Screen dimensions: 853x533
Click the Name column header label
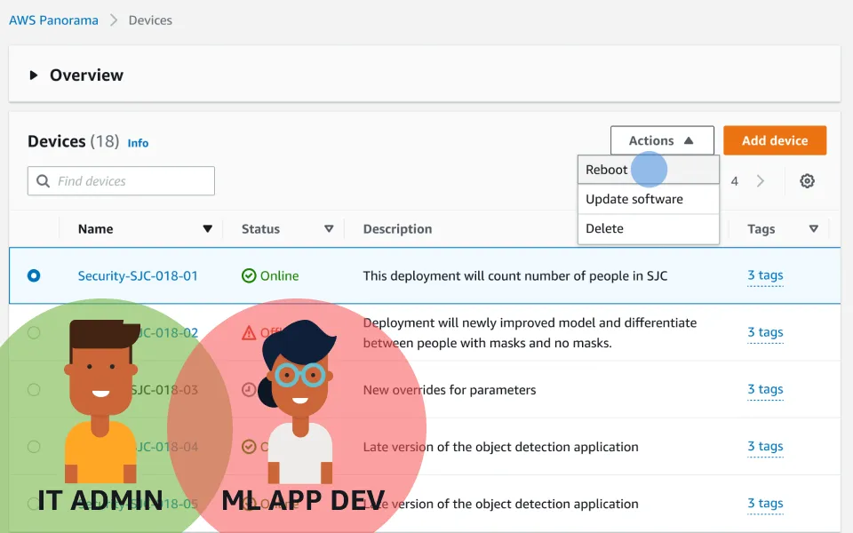95,229
